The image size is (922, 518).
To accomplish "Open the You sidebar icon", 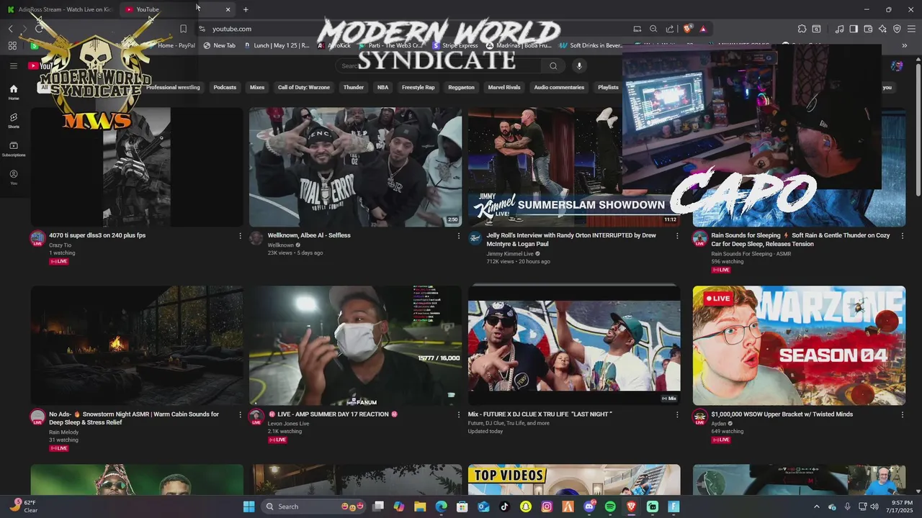I will 13,177.
